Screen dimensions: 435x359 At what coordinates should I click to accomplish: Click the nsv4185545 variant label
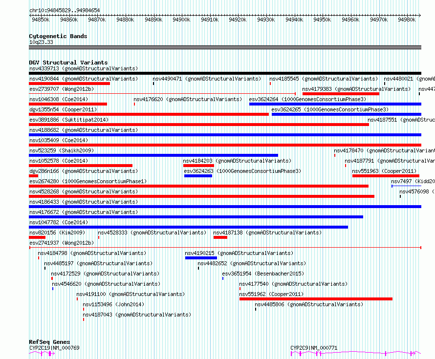pyautogui.click(x=324, y=79)
